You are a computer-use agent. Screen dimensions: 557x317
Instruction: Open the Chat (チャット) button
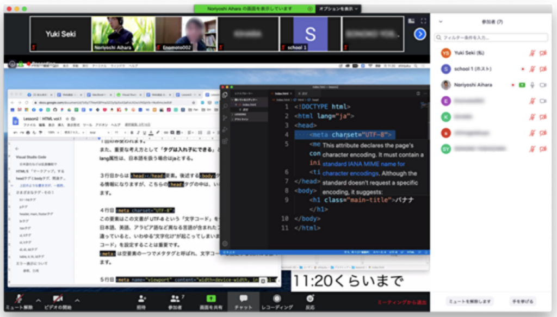243,302
